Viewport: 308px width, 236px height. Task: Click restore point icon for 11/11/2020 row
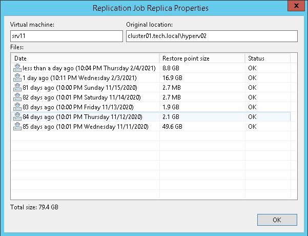tap(17, 126)
